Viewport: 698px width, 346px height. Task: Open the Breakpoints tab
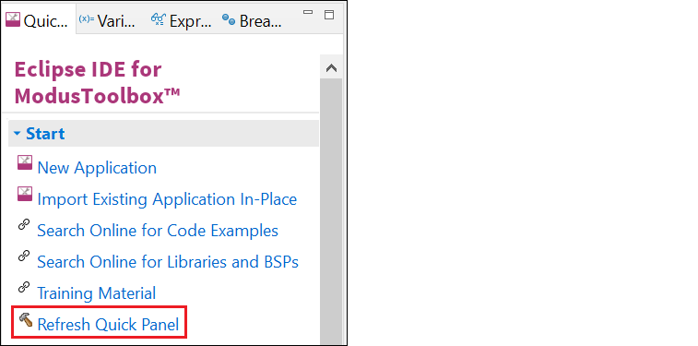tap(252, 20)
